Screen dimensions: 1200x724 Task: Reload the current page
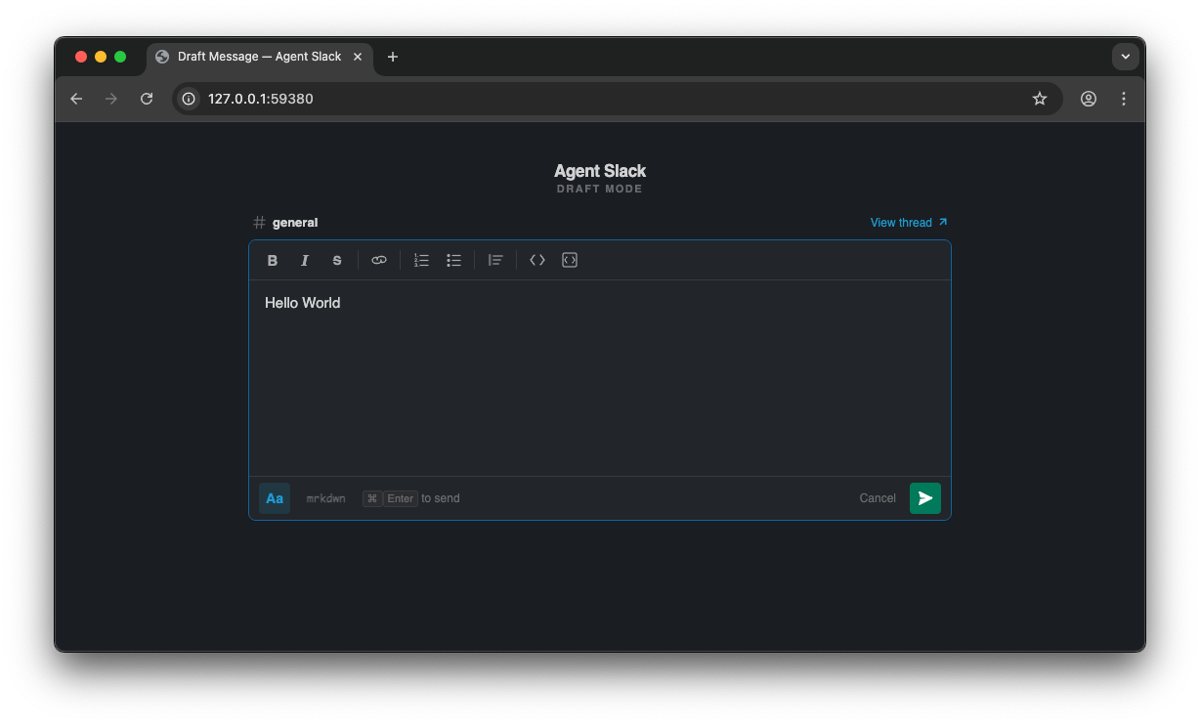147,99
